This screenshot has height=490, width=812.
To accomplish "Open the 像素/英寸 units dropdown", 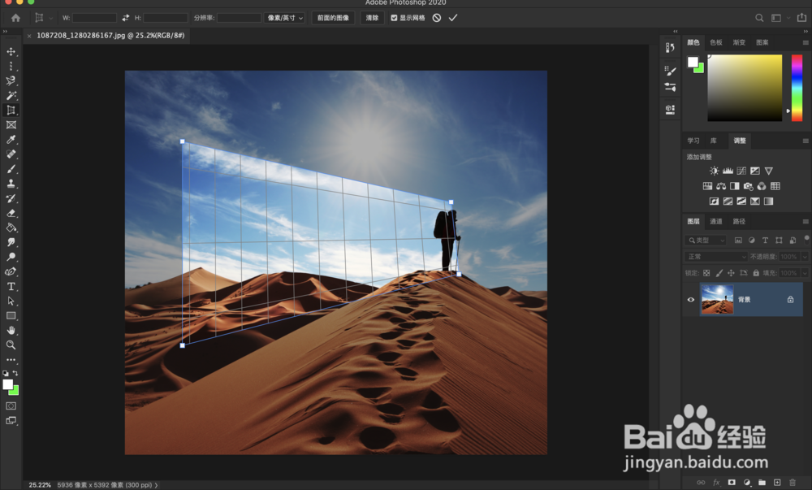I will point(285,18).
